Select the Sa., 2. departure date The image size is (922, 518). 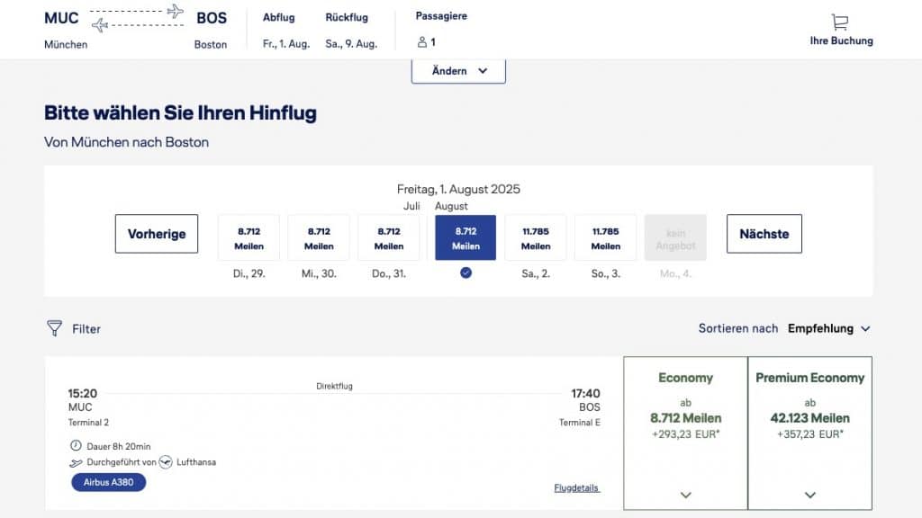click(x=535, y=237)
